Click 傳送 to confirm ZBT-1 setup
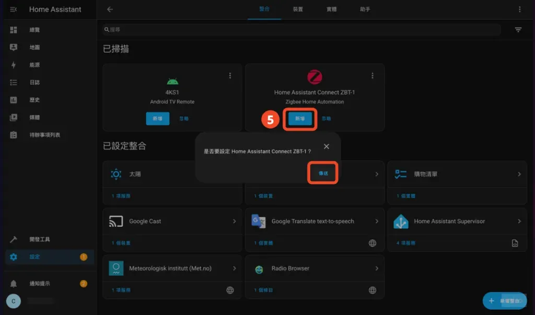535x315 pixels. pyautogui.click(x=322, y=172)
